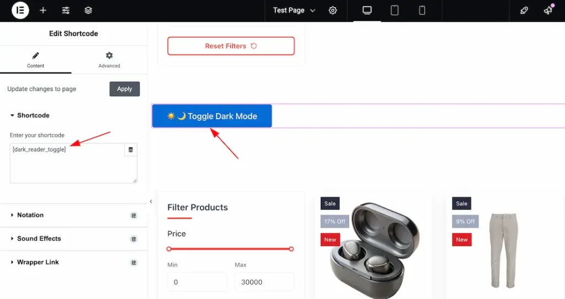Switch to mobile preview mode
This screenshot has width=565, height=299.
pyautogui.click(x=422, y=10)
